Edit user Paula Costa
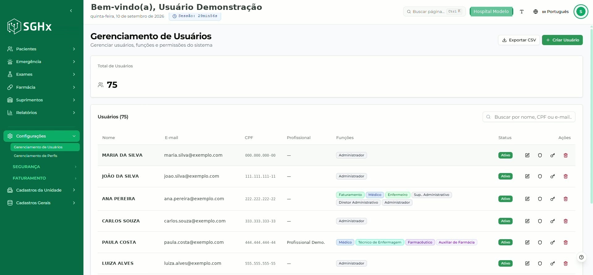593x275 pixels. pyautogui.click(x=527, y=242)
